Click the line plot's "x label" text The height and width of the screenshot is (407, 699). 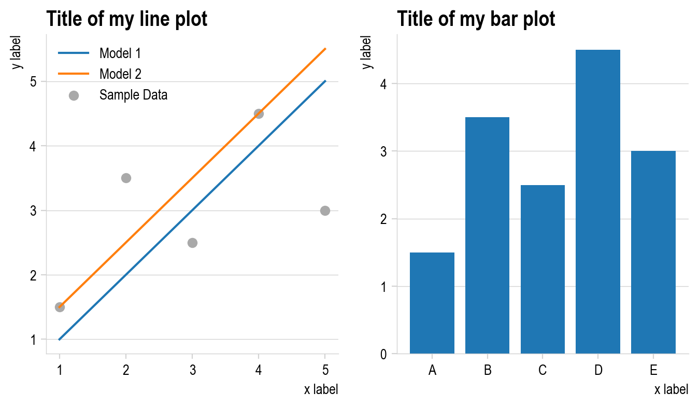click(321, 389)
